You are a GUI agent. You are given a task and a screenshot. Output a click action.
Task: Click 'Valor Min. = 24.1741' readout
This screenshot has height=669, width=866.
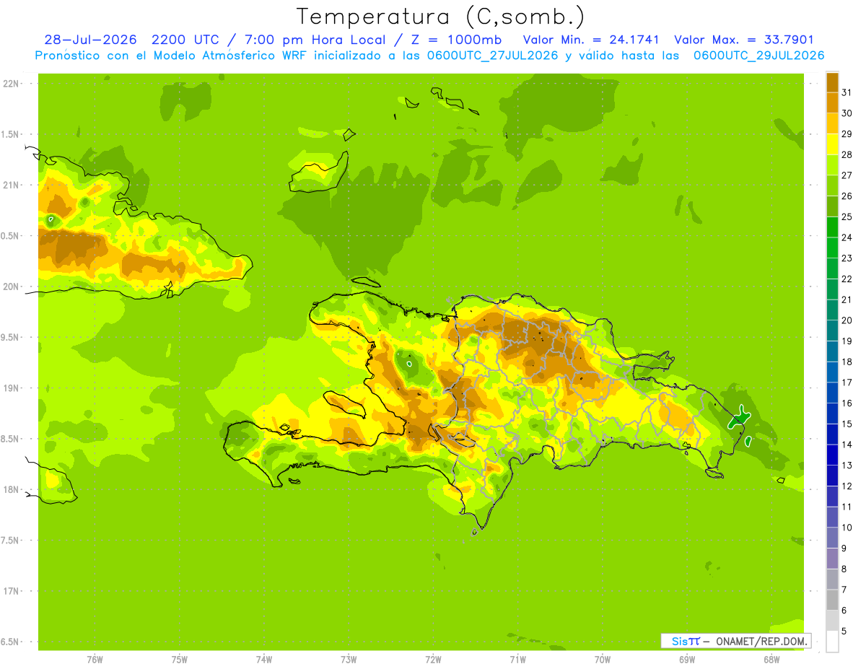(x=591, y=40)
